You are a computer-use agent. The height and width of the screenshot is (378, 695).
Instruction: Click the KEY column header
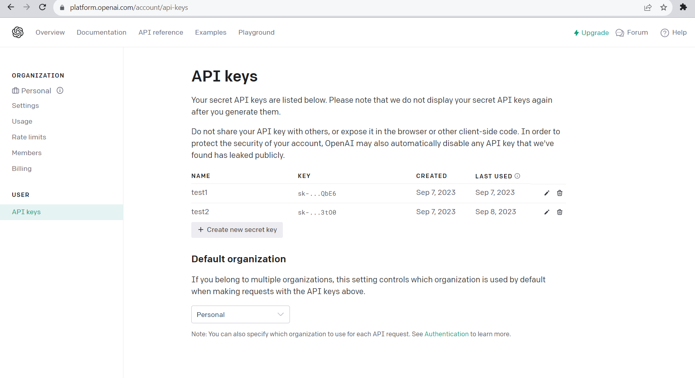pos(304,176)
